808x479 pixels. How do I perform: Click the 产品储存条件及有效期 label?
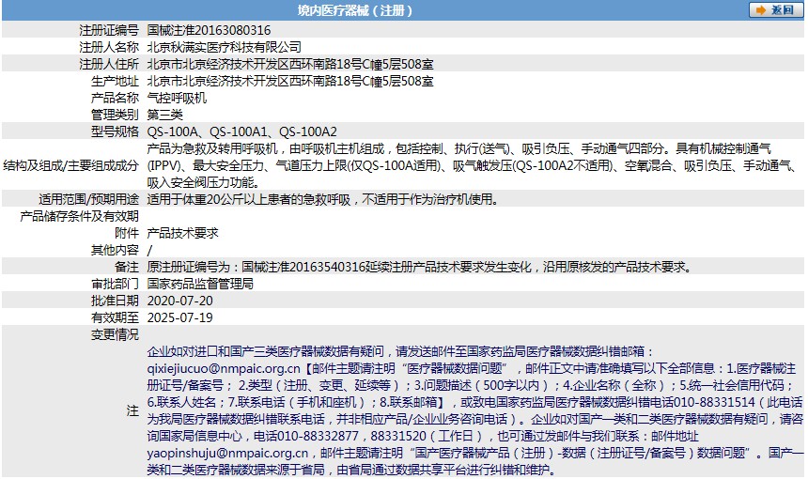click(79, 216)
